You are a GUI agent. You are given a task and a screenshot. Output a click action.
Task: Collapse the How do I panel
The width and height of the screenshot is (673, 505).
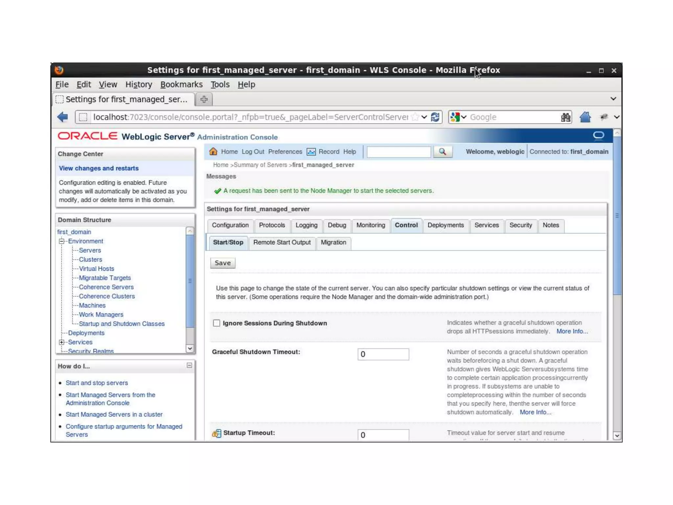[x=189, y=366]
